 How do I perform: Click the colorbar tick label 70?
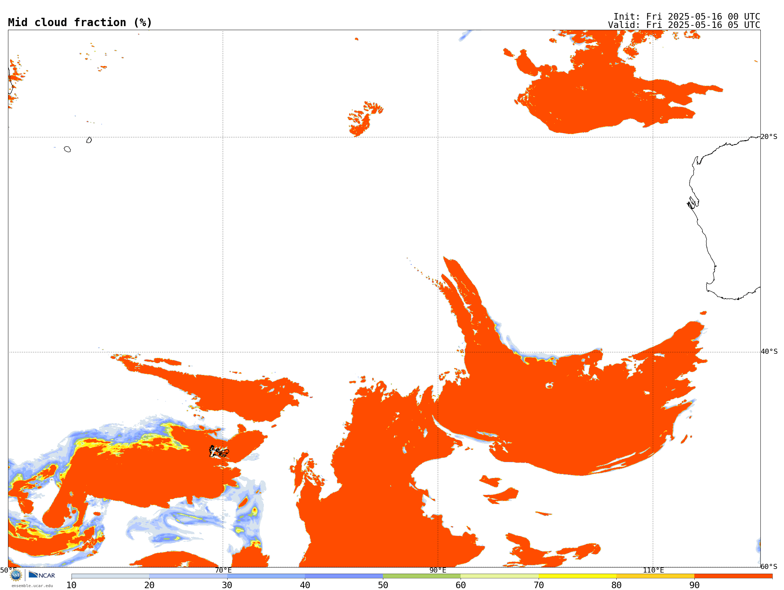point(539,585)
